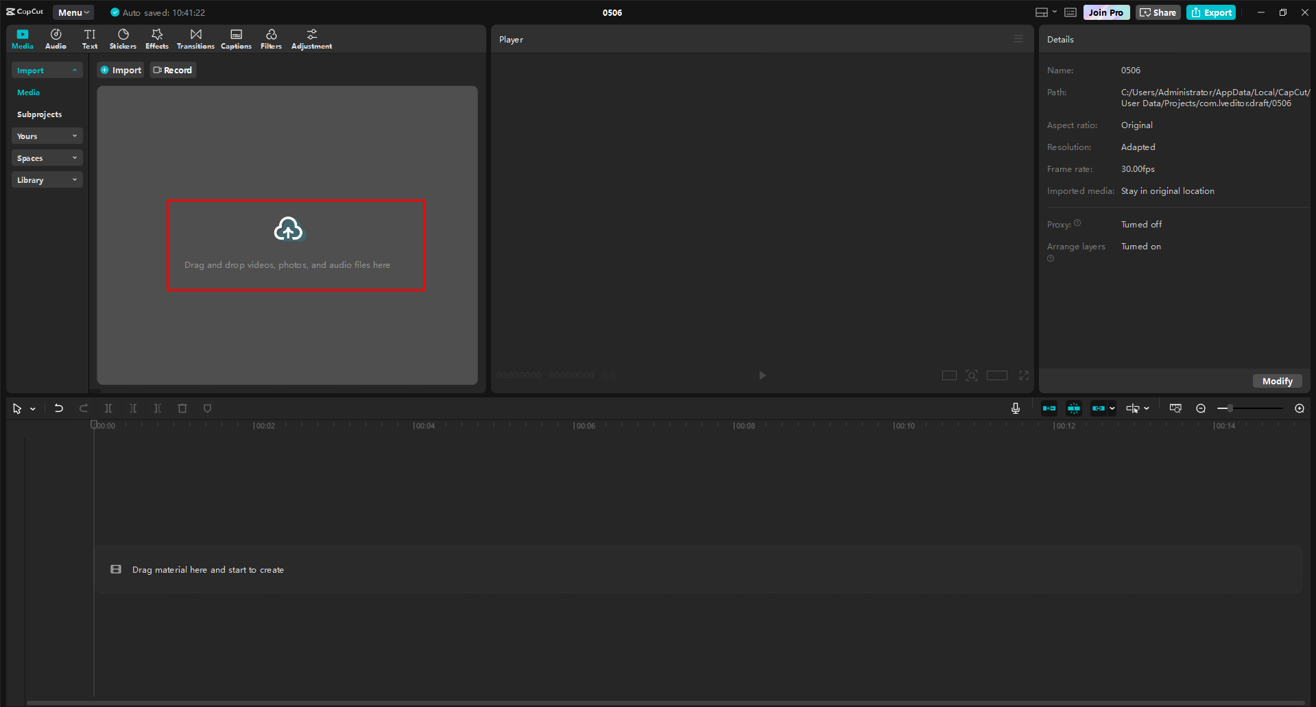The image size is (1316, 707).
Task: Click the CapCut logo in title bar
Action: click(x=25, y=12)
